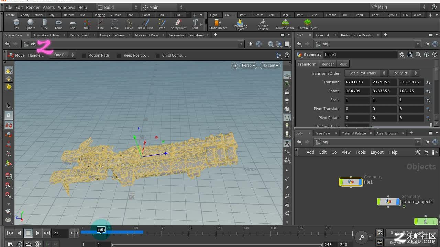The image size is (440, 247).
Task: Select the Spray Paint tool
Action: click(x=179, y=24)
